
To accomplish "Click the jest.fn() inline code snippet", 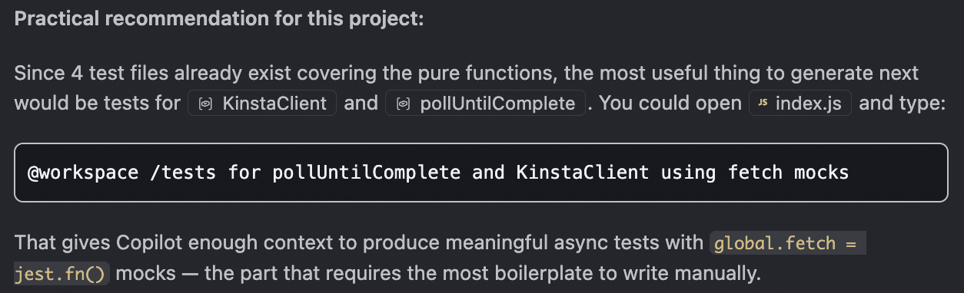I will [62, 273].
